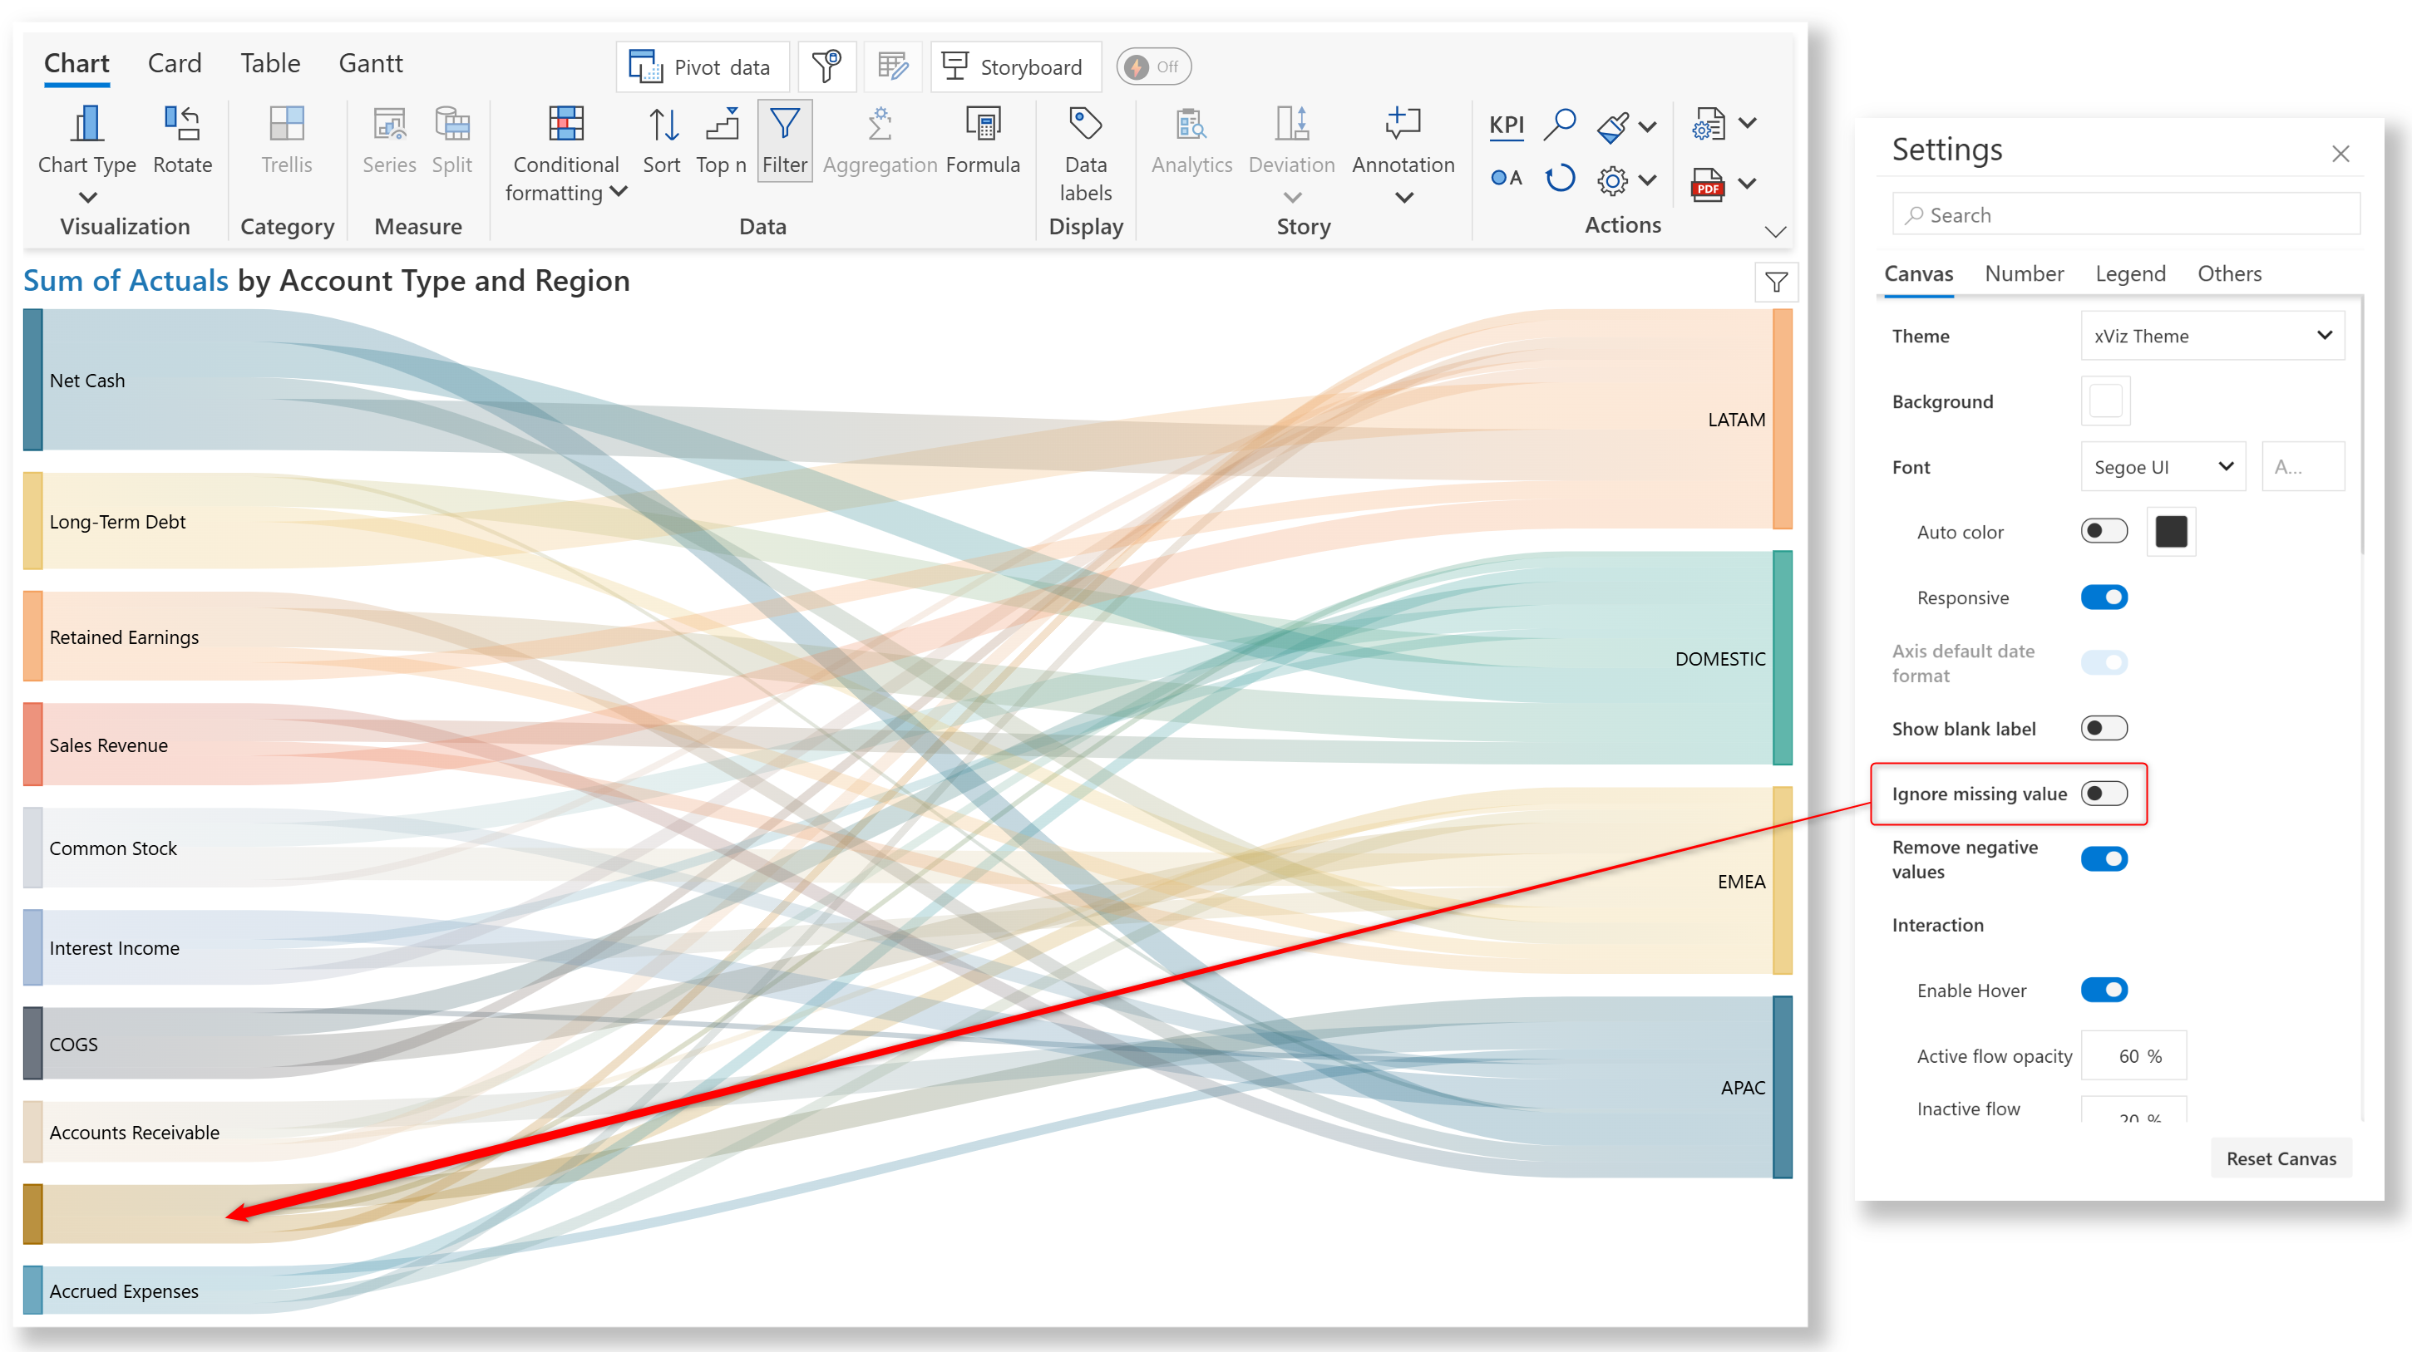Collapse the ribbon with bottom-right chevron
Viewport: 2412px width, 1352px height.
click(1774, 232)
